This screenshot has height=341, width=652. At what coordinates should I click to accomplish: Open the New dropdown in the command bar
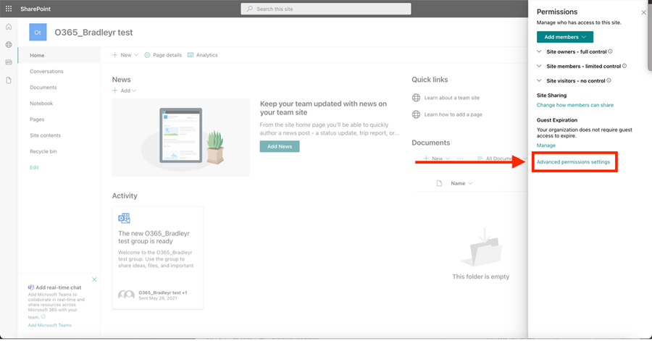[x=125, y=55]
